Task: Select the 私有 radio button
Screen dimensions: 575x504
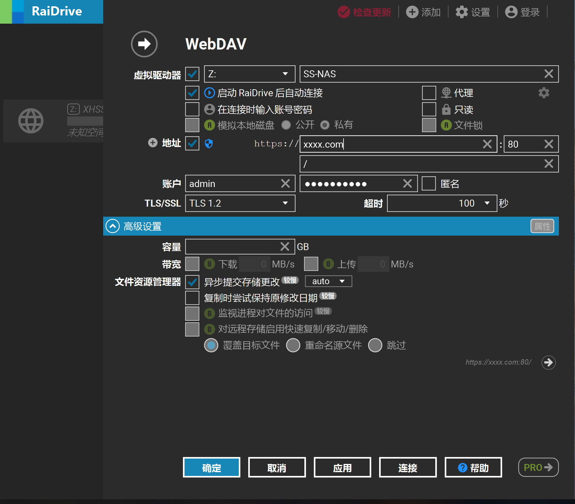Action: 325,125
